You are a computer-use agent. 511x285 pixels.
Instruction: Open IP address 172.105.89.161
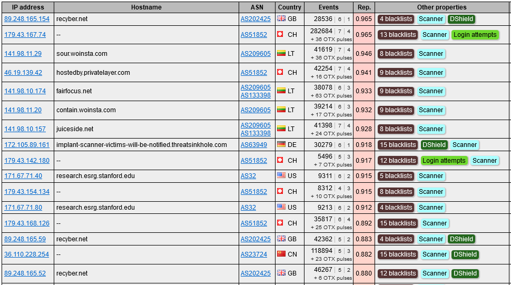point(27,145)
